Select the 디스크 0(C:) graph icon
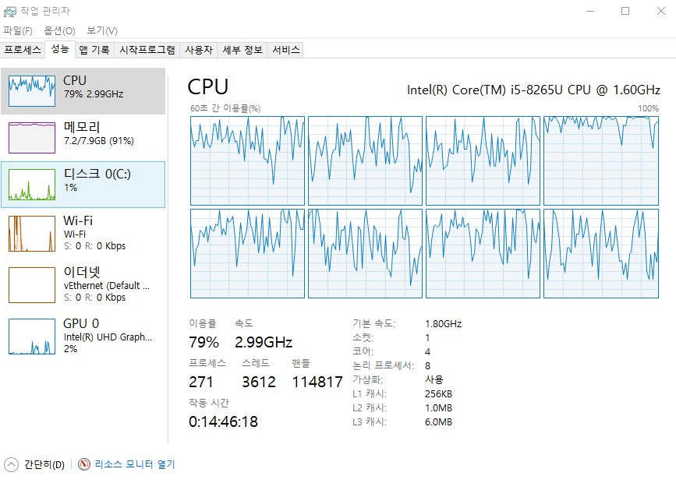The width and height of the screenshot is (676, 483). [32, 185]
